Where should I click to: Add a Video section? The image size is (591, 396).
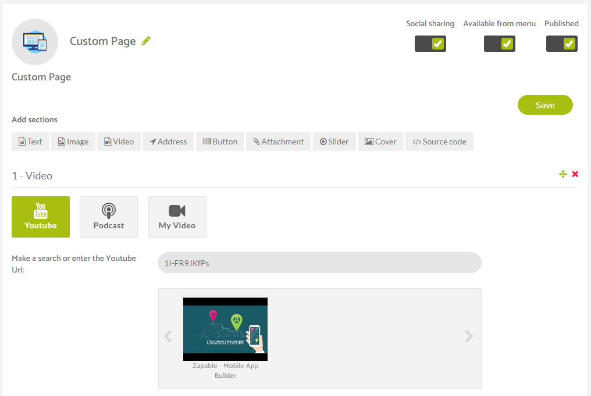coord(119,142)
